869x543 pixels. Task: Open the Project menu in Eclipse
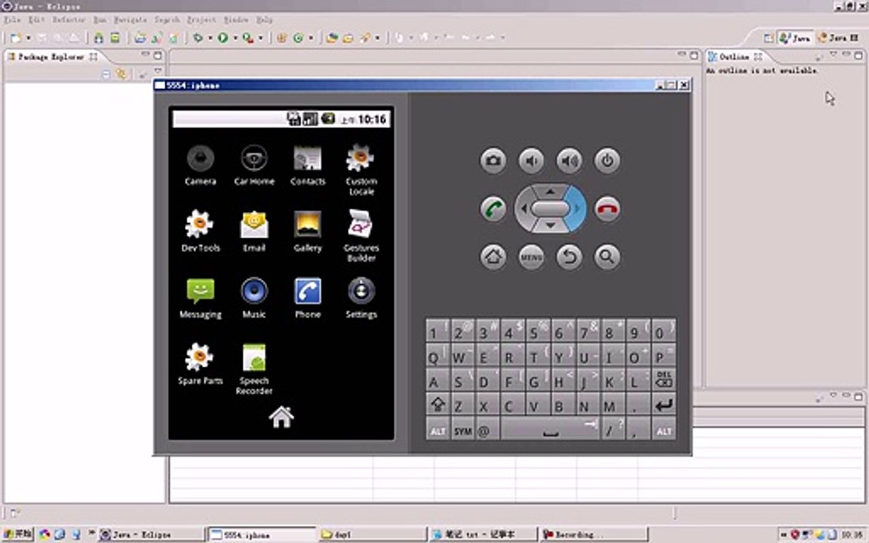pos(201,20)
